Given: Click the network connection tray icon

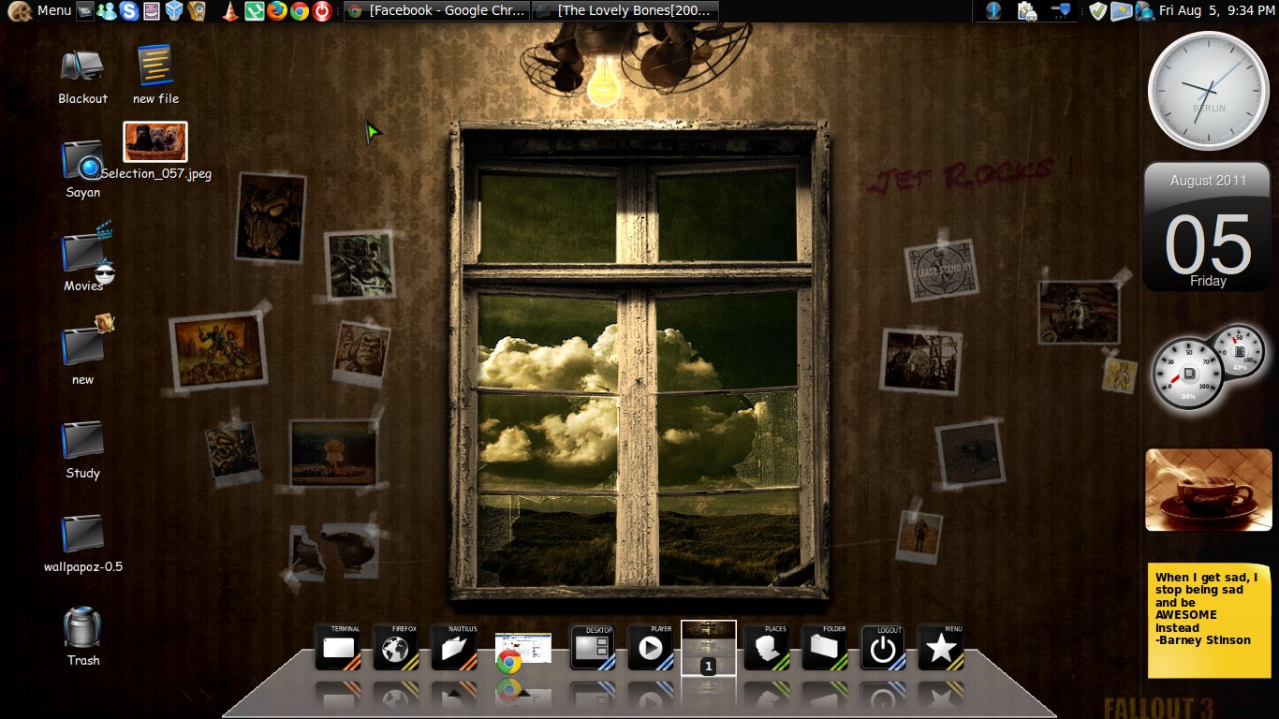Looking at the screenshot, I should (1061, 11).
